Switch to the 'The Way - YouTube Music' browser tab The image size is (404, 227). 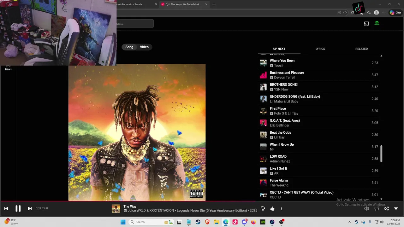coord(185,4)
